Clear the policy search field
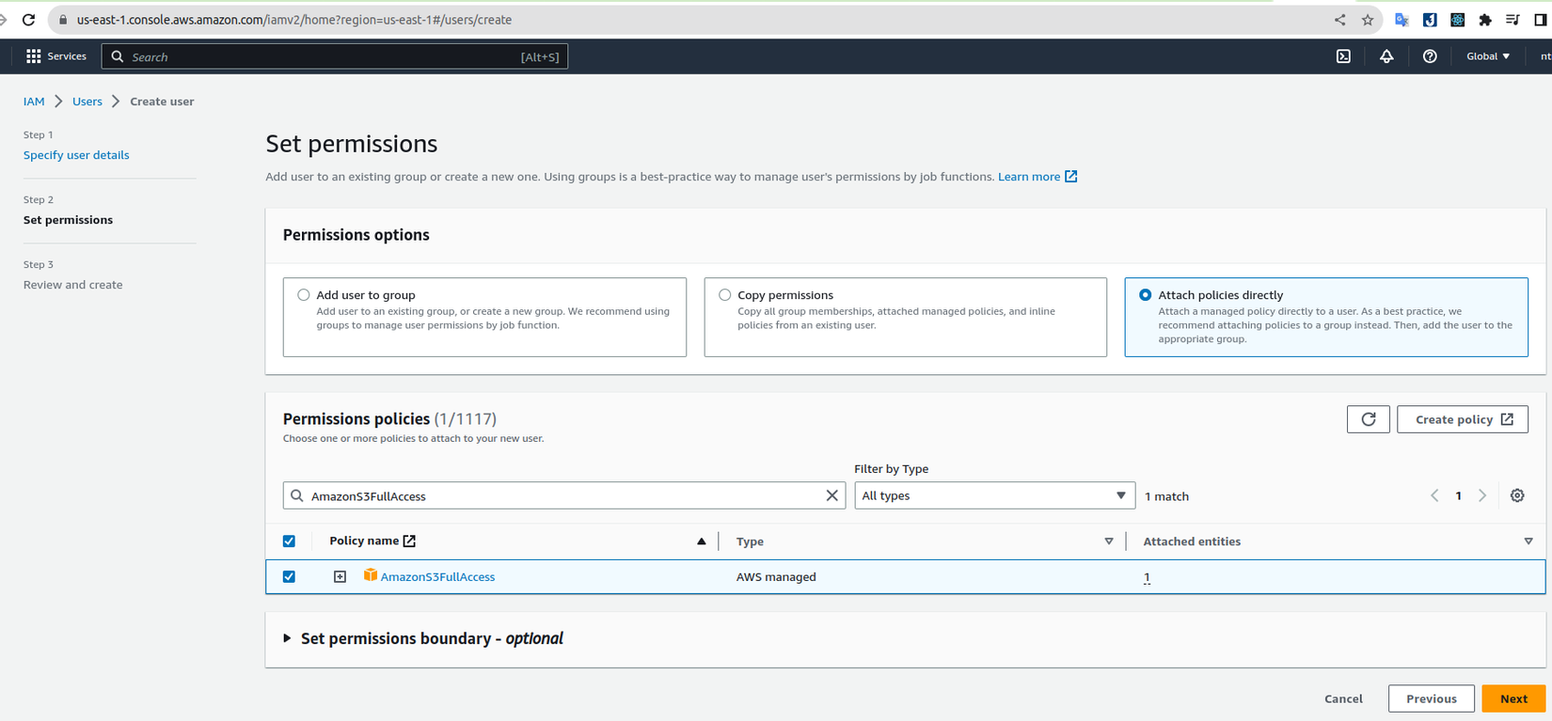 coord(831,495)
